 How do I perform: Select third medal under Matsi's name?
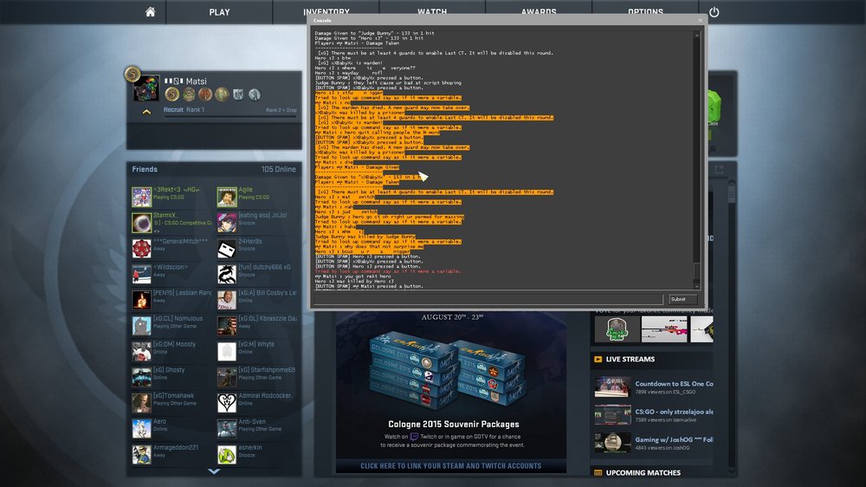coord(205,94)
